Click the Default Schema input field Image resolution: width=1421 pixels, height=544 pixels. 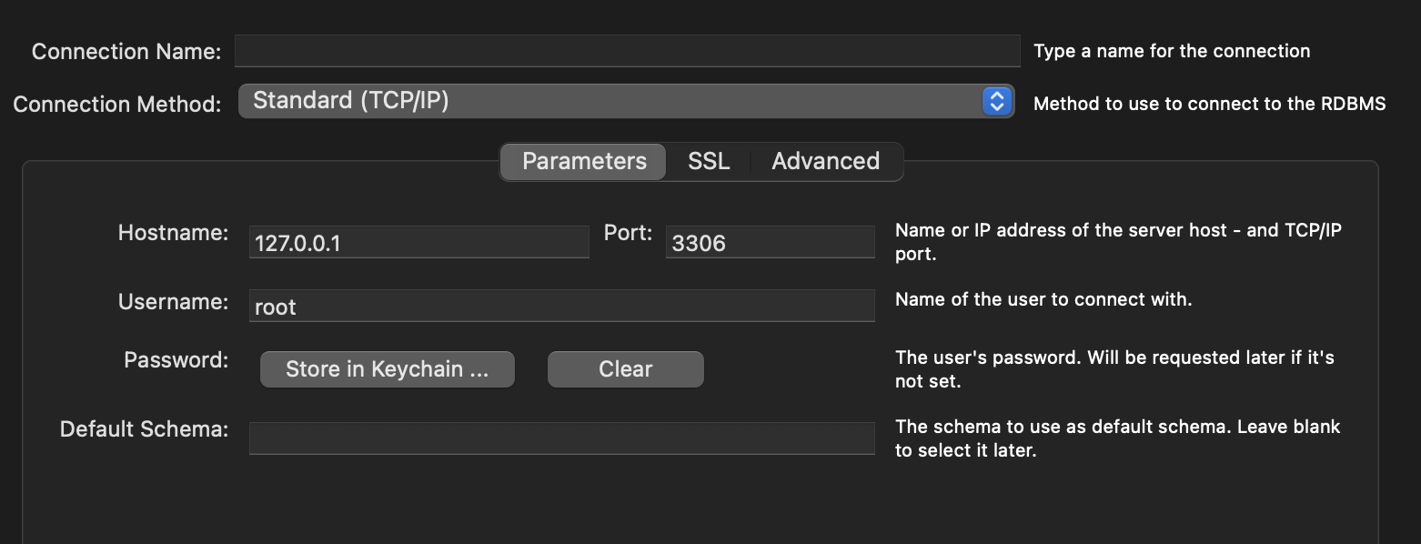point(560,438)
